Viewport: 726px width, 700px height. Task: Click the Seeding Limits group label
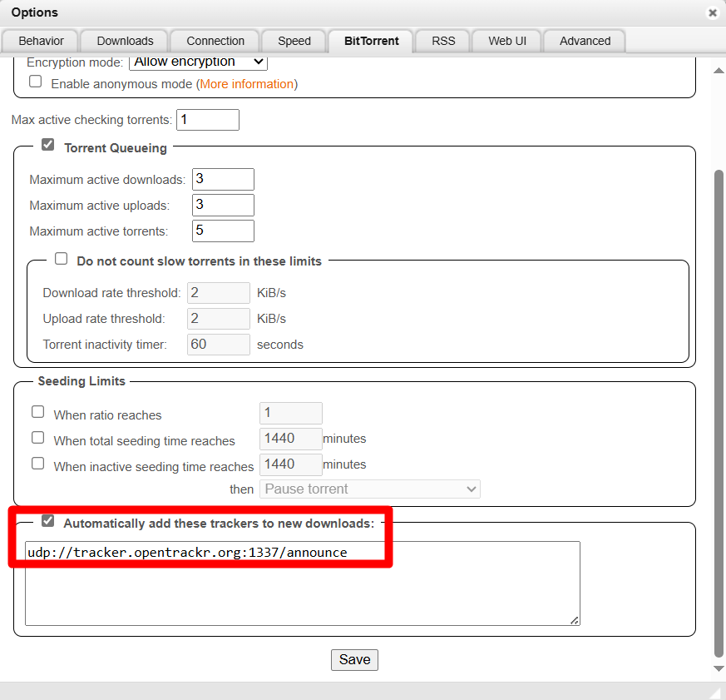tap(81, 381)
